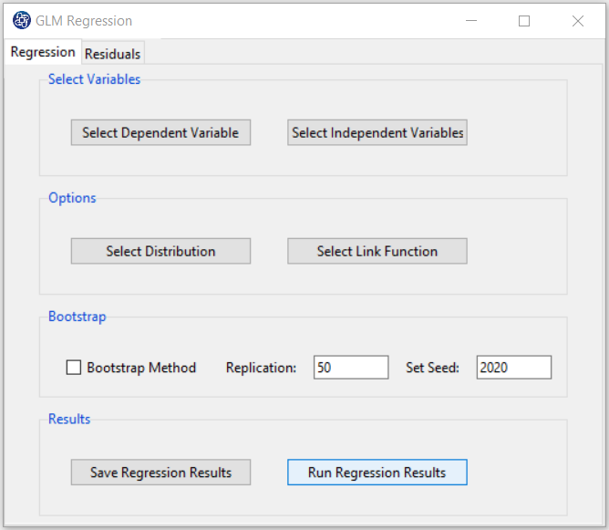Enable the Bootstrap Method checkbox
The width and height of the screenshot is (609, 530).
74,368
